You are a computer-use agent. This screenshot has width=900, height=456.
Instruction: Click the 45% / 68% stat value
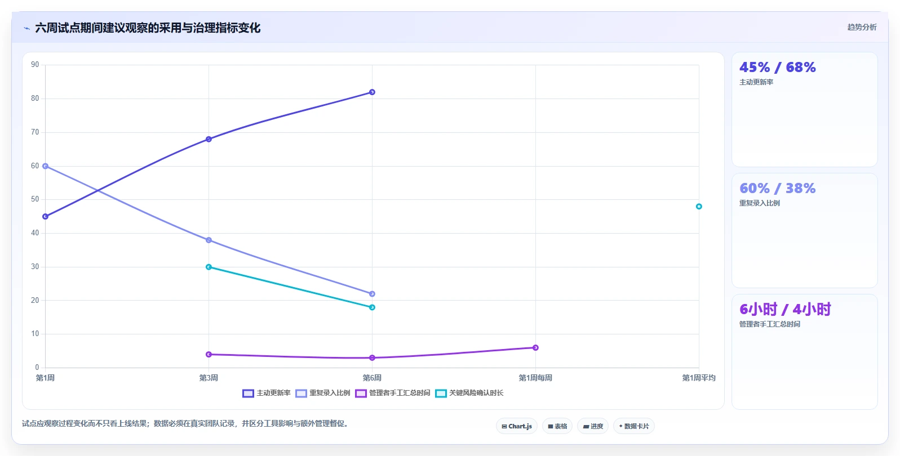tap(777, 68)
